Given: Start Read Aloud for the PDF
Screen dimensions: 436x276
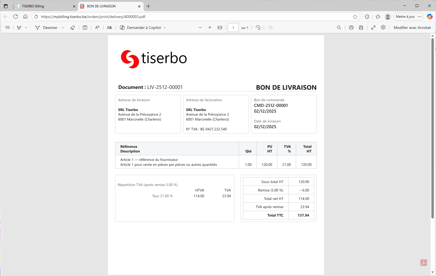Looking at the screenshot, I should pos(97,27).
